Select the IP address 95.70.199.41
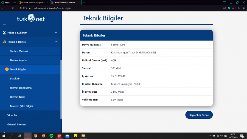This screenshot has height=139, width=247. point(118,76)
